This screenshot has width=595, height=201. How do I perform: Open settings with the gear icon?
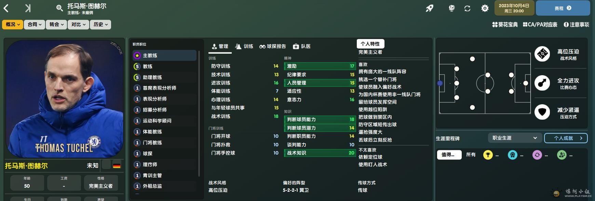pos(485,8)
